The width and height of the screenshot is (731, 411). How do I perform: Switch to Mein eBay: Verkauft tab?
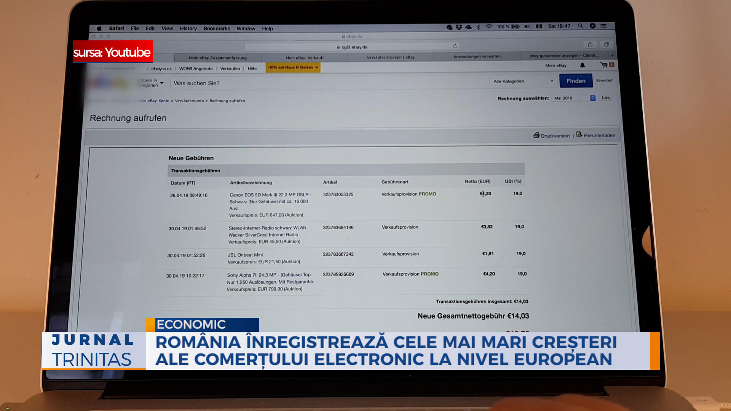[x=305, y=58]
